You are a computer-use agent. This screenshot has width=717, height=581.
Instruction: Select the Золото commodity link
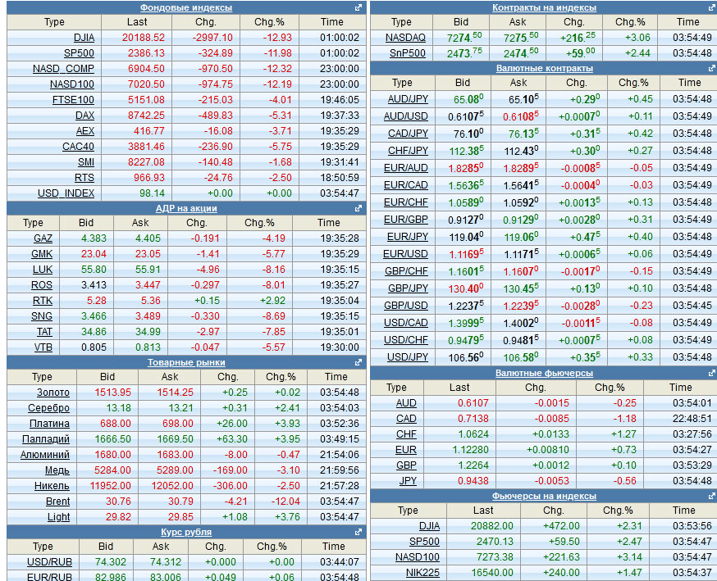[x=53, y=393]
